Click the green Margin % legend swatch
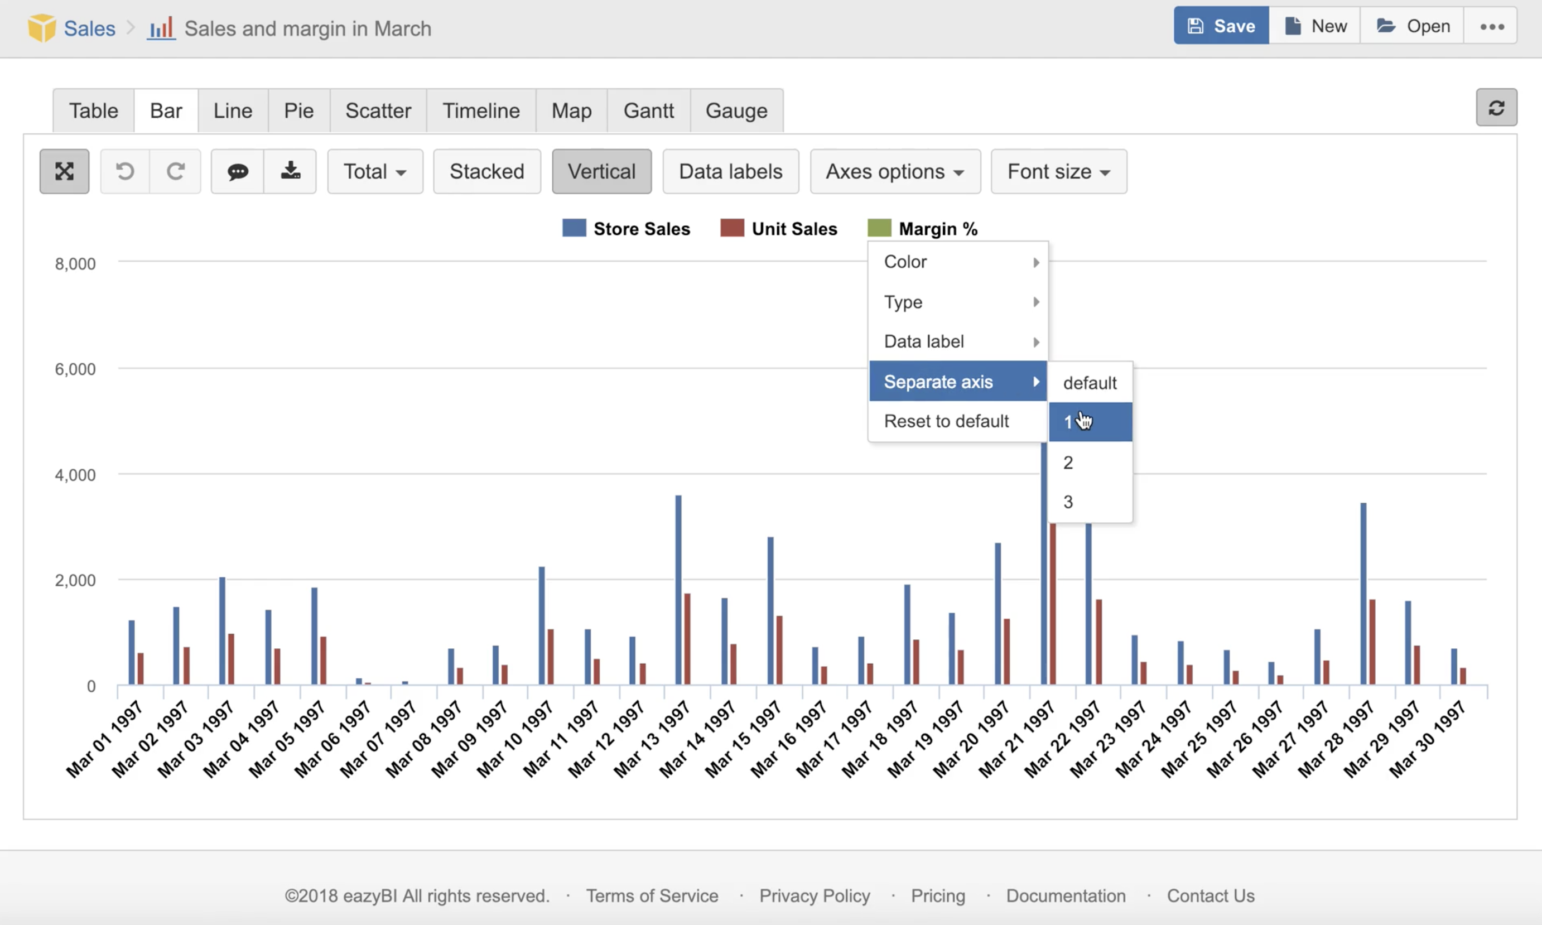The width and height of the screenshot is (1542, 925). [x=879, y=229]
